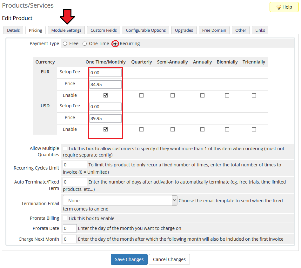Image resolution: width=301 pixels, height=268 pixels.
Task: Edit the EUR monthly Setup Fee field
Action: 105,73
